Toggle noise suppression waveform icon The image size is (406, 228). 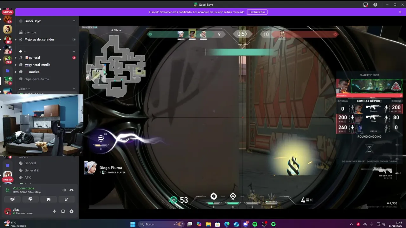pos(64,190)
